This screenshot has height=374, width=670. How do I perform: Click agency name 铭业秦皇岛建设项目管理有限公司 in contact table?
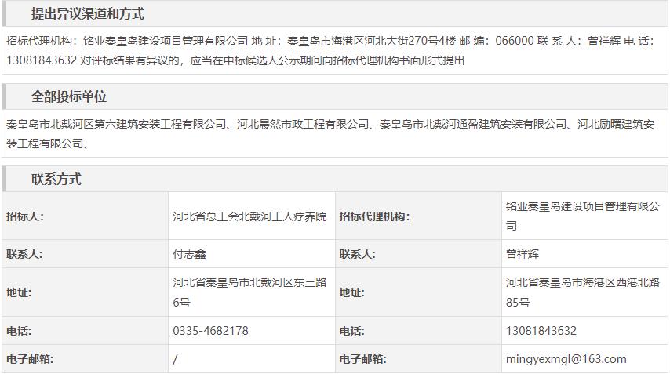[x=582, y=216]
